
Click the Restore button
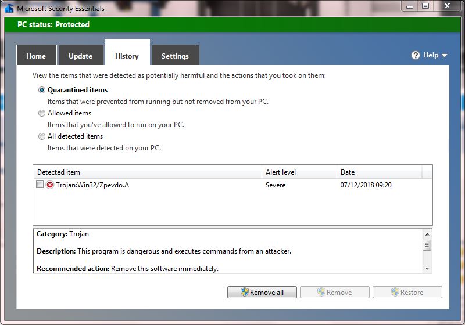(407, 292)
